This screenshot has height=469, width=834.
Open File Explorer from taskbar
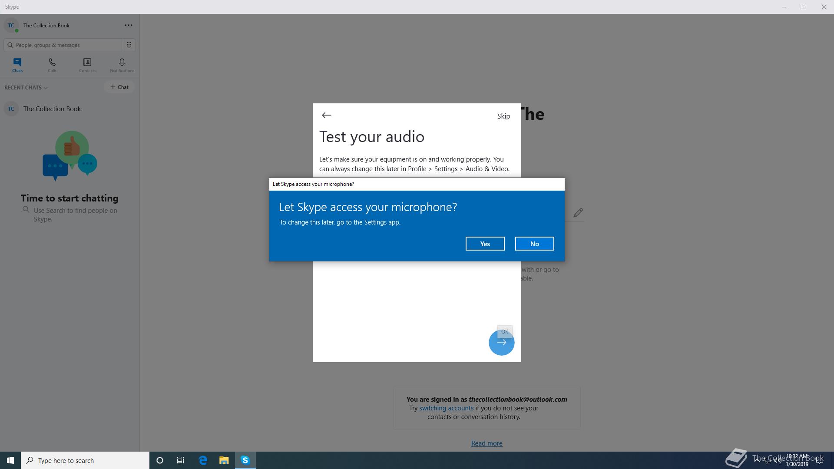click(224, 460)
